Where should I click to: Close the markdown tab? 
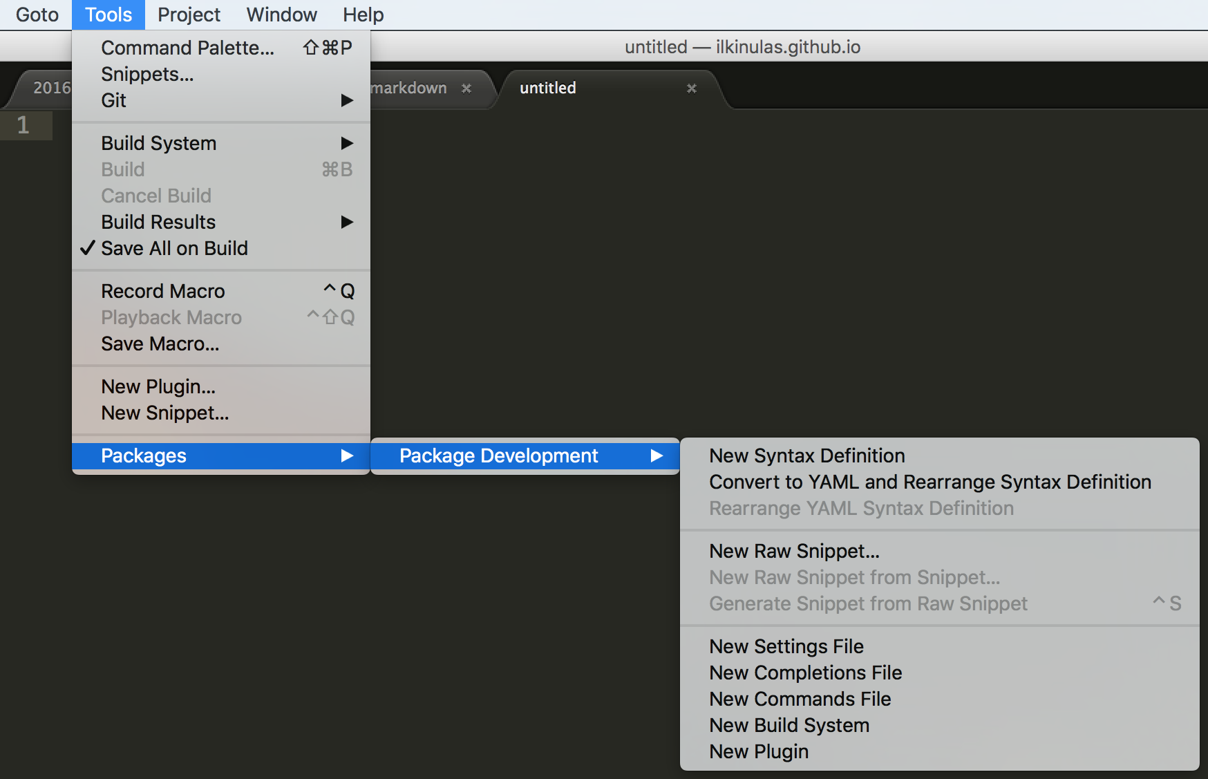[x=466, y=88]
